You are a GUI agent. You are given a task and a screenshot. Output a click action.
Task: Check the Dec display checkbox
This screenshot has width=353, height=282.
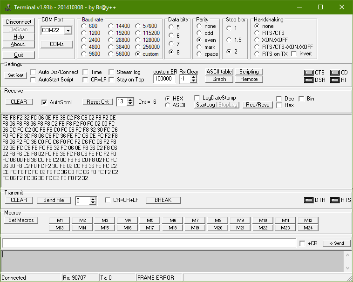279,99
